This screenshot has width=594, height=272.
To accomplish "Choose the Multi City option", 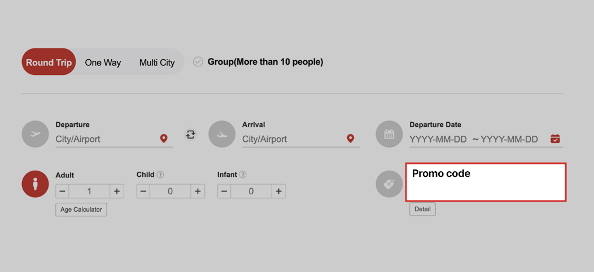I will coord(157,63).
